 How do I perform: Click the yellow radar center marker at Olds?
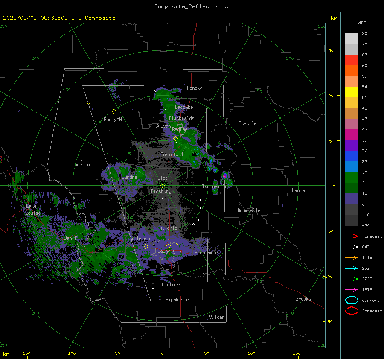(x=163, y=186)
